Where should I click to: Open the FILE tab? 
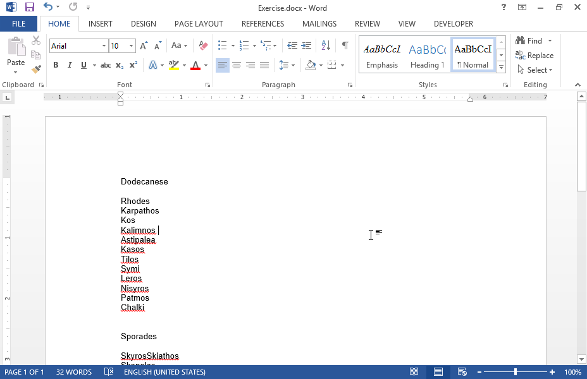19,24
